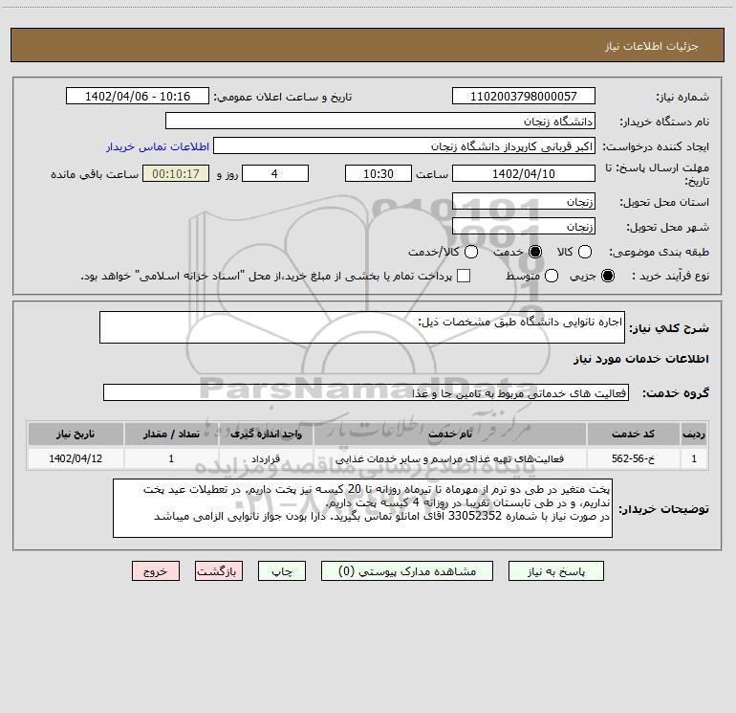Click the خروج exit button
Screen dimensions: 736x713
156,571
